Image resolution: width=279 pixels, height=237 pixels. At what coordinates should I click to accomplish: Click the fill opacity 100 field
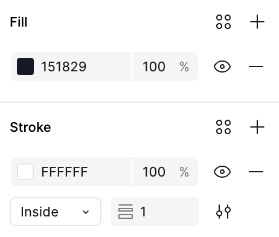click(165, 67)
